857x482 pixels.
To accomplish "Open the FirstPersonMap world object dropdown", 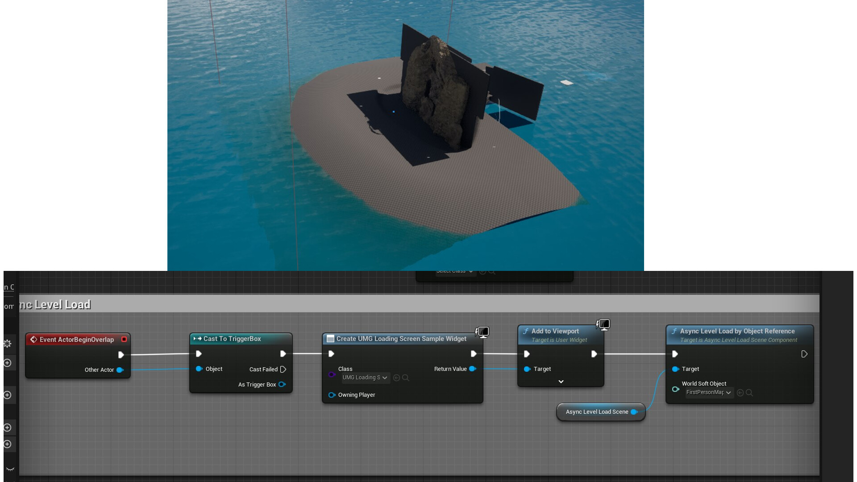I will pos(709,393).
